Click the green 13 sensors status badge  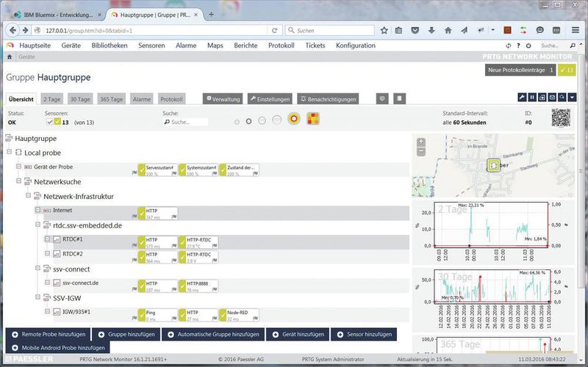[x=567, y=70]
